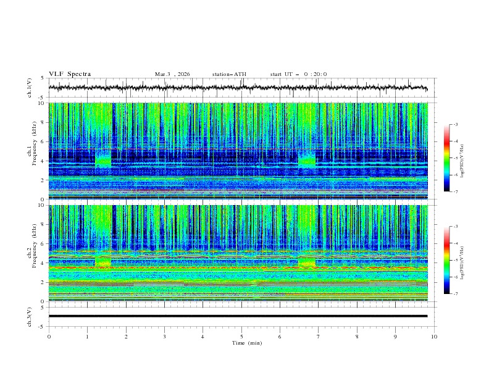Viewport: 489px width, 378px height.
Task: Click the "0" tick label on the Time axis
Action: [x=49, y=337]
